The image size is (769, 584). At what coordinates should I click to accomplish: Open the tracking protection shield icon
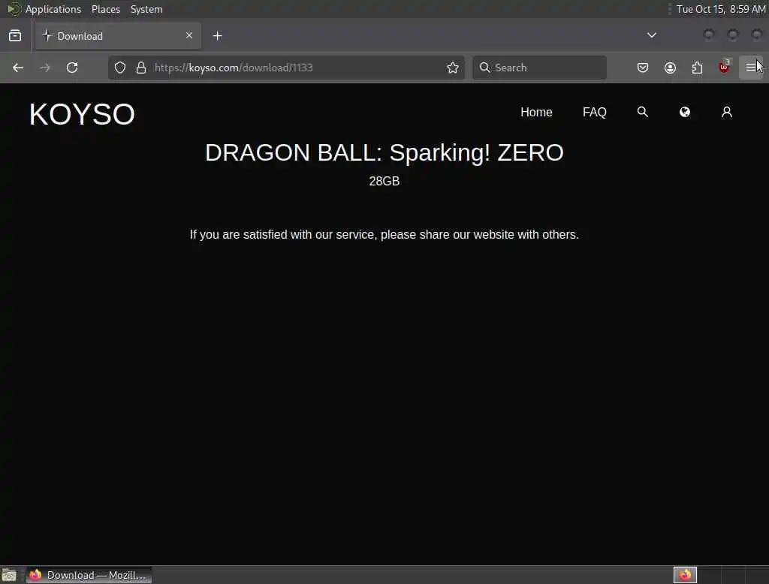pos(120,68)
